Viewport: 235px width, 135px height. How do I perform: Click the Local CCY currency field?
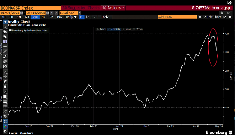(69, 13)
